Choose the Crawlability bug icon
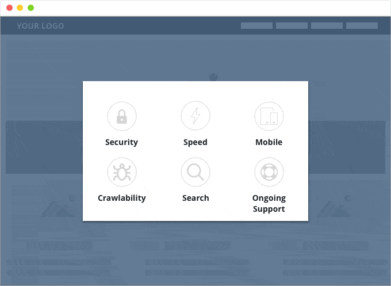 pos(122,172)
